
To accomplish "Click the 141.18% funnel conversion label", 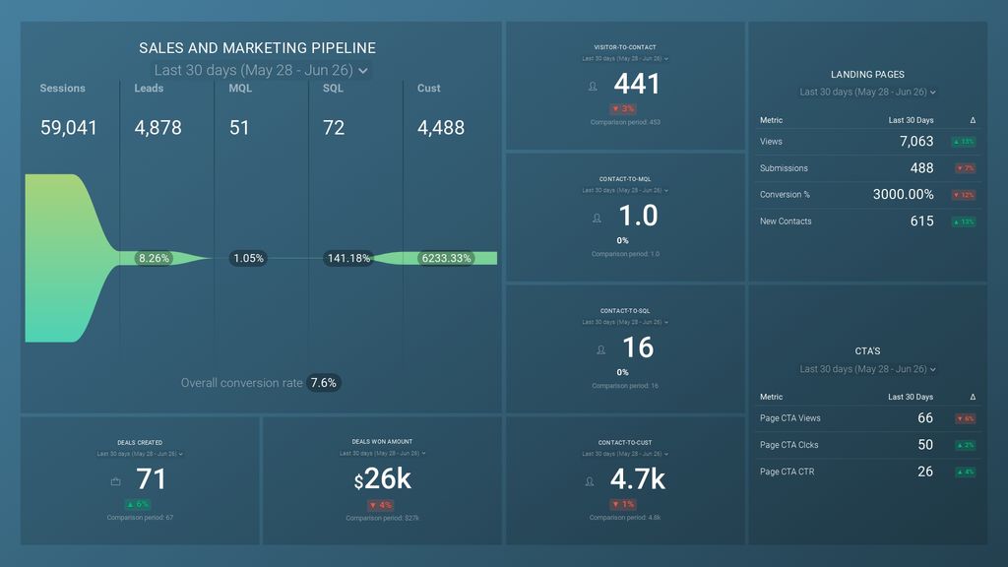I will (348, 259).
